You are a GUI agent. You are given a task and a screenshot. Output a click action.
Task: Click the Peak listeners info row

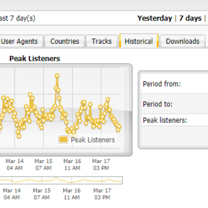(x=174, y=120)
